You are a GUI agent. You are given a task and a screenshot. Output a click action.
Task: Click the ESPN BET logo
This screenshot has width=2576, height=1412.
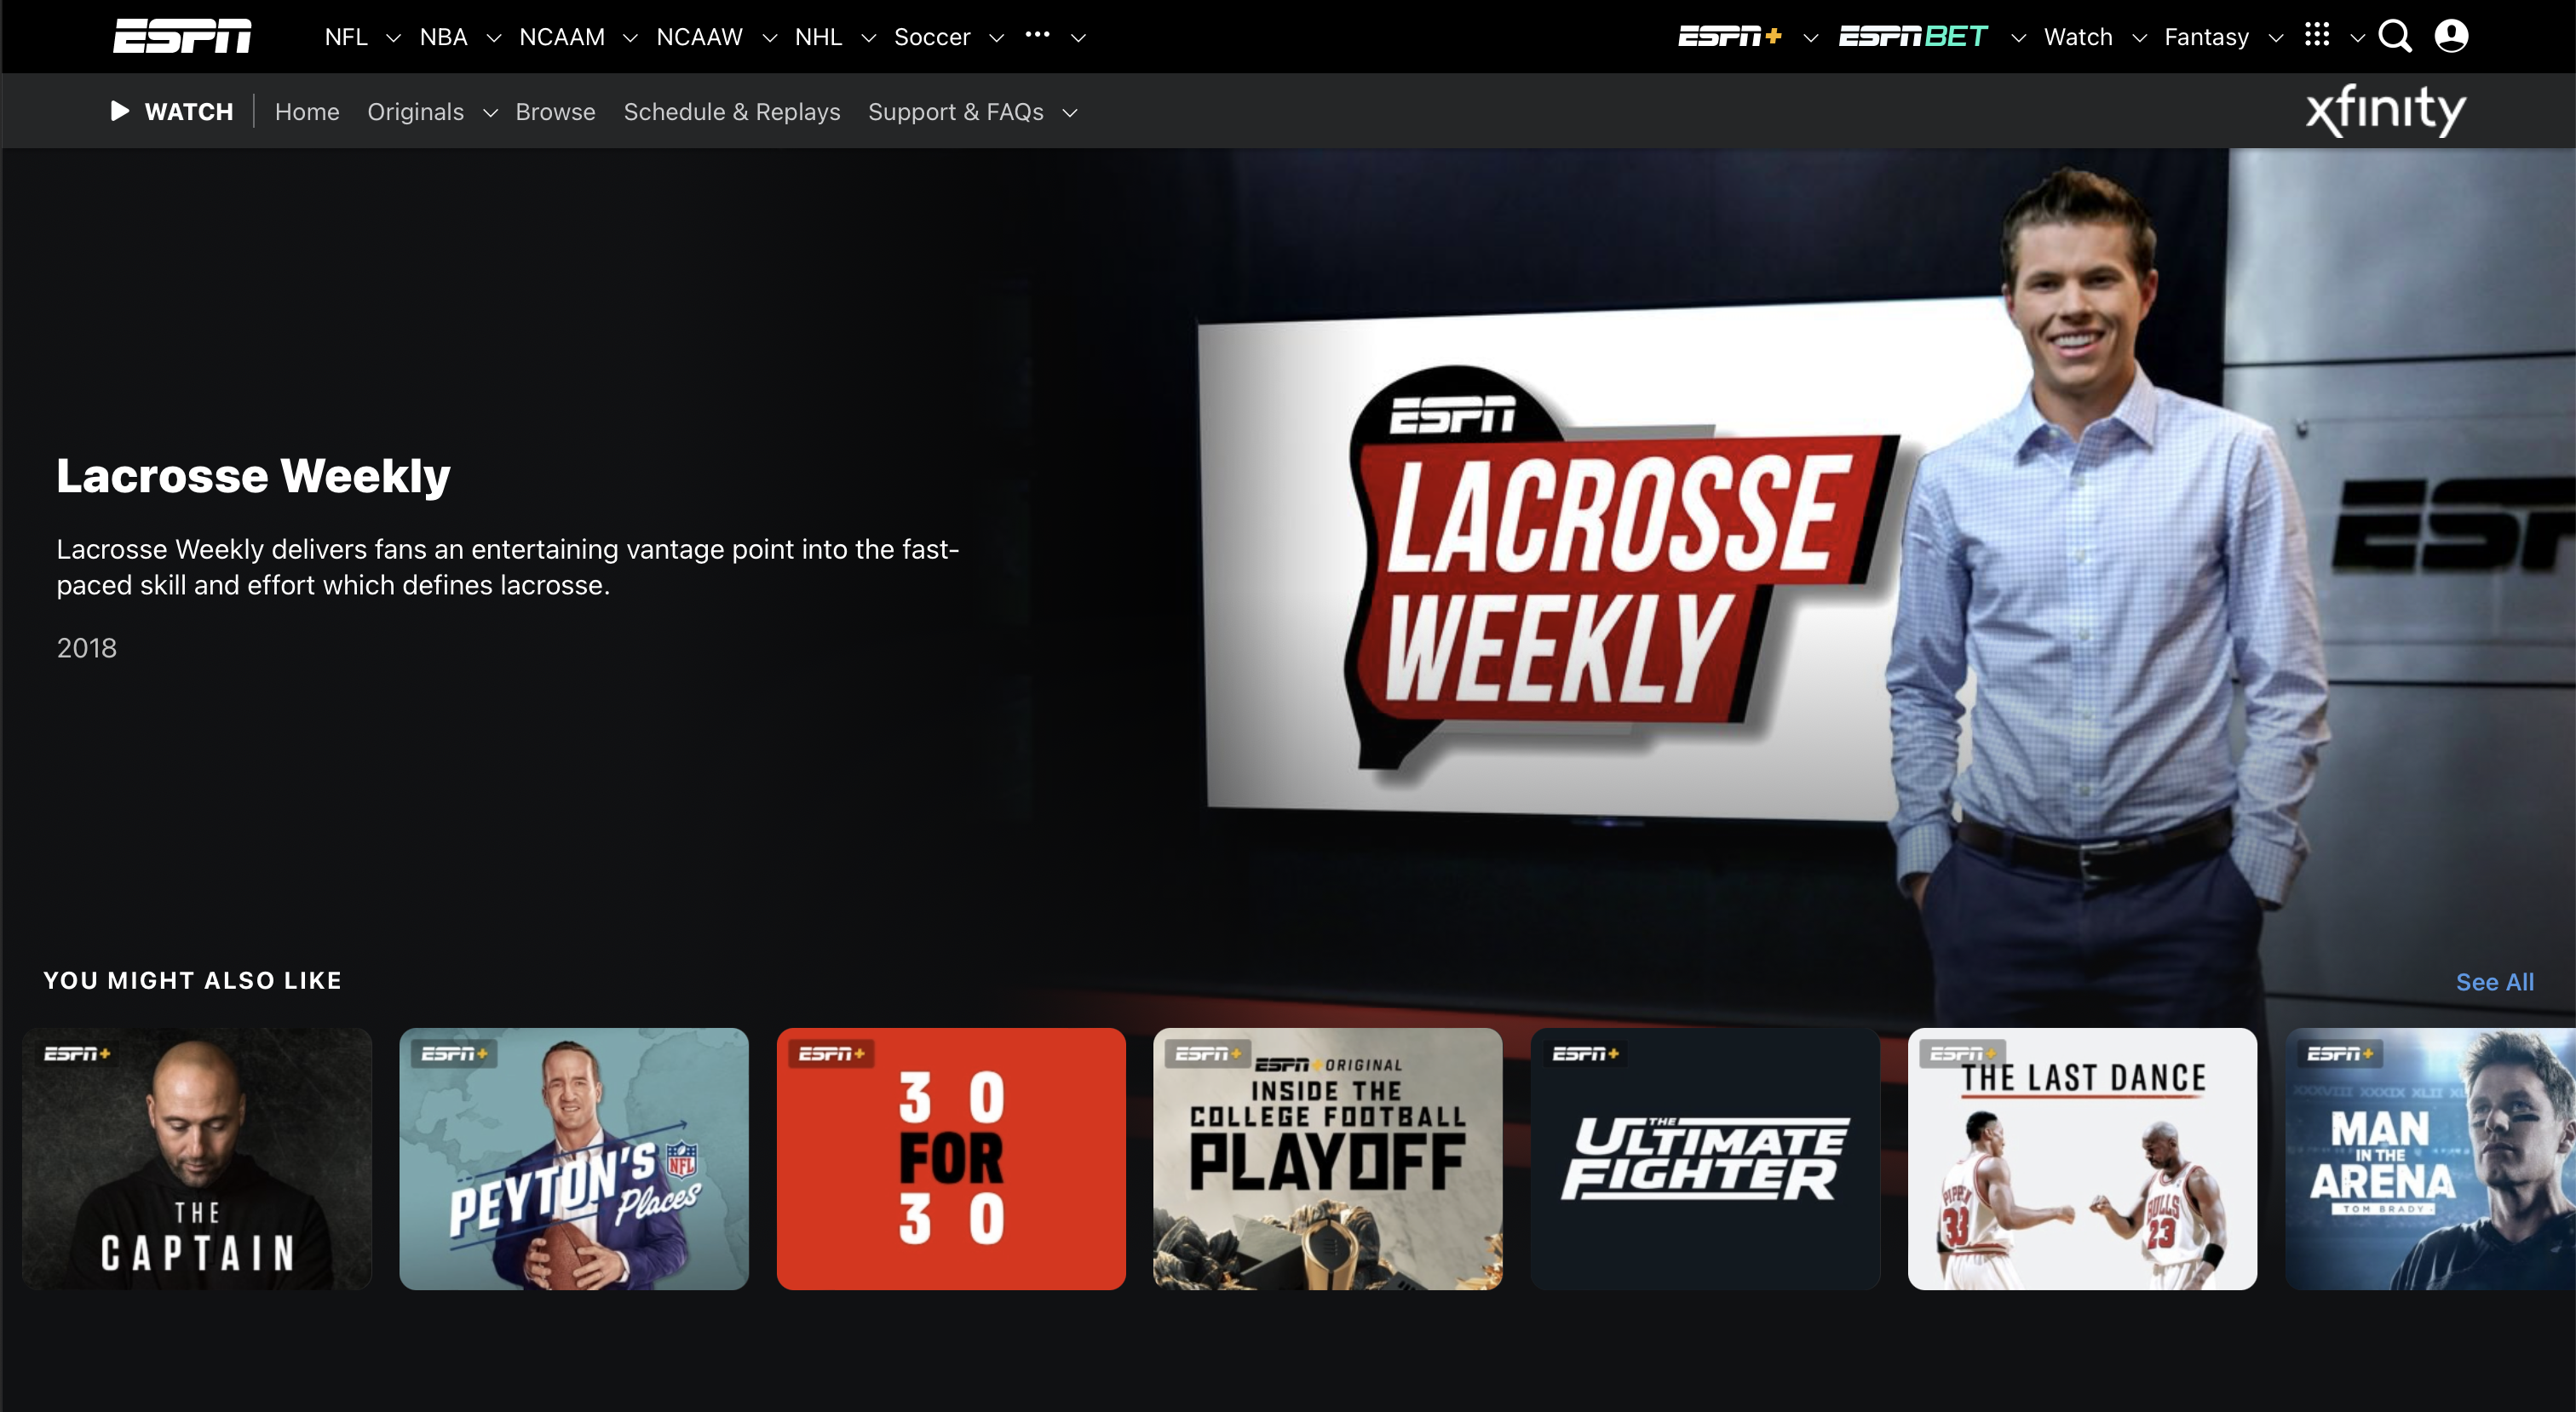(x=1912, y=37)
